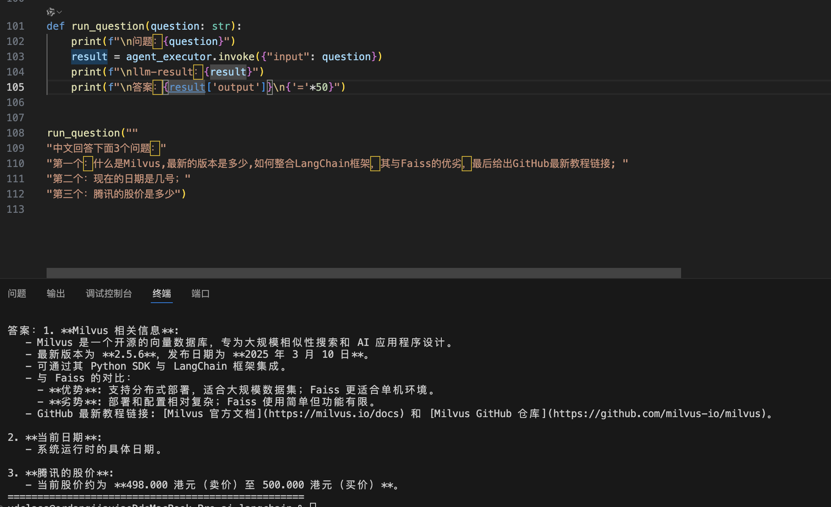Click agent_executor in line 103
831x507 pixels.
click(169, 57)
